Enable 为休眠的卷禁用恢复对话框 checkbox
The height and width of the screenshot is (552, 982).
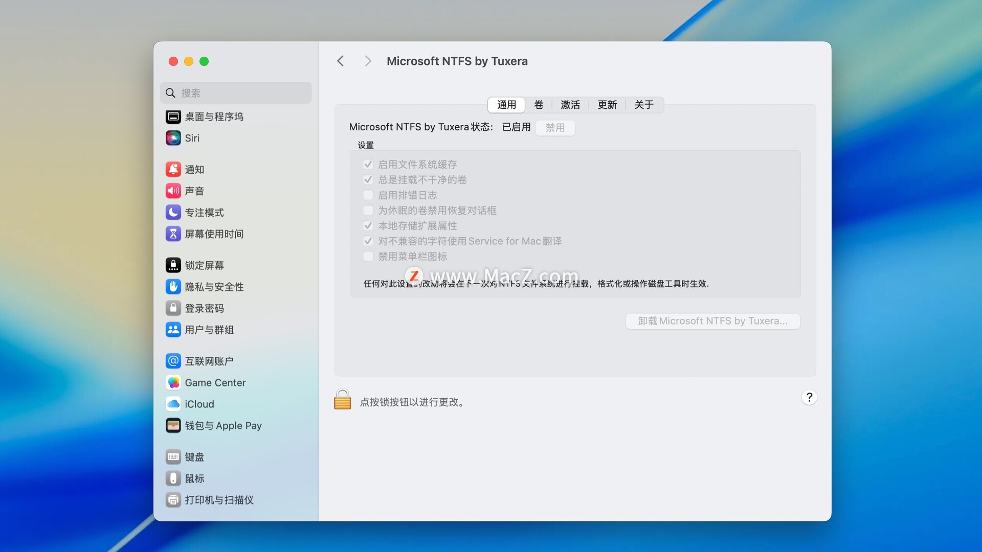tap(368, 210)
